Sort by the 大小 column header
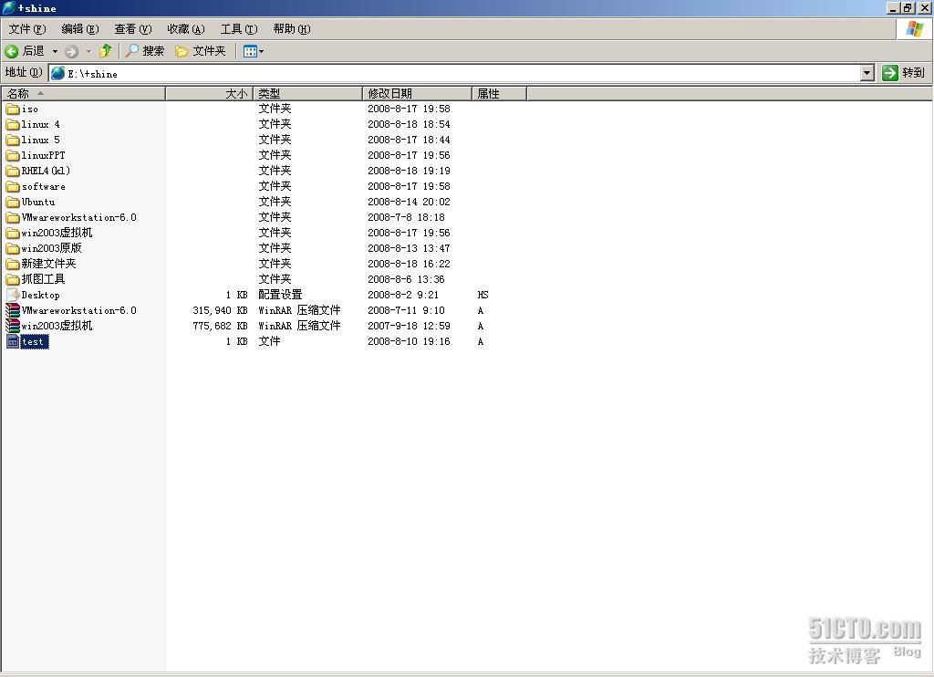Viewport: 934px width, 677px height. coord(210,94)
